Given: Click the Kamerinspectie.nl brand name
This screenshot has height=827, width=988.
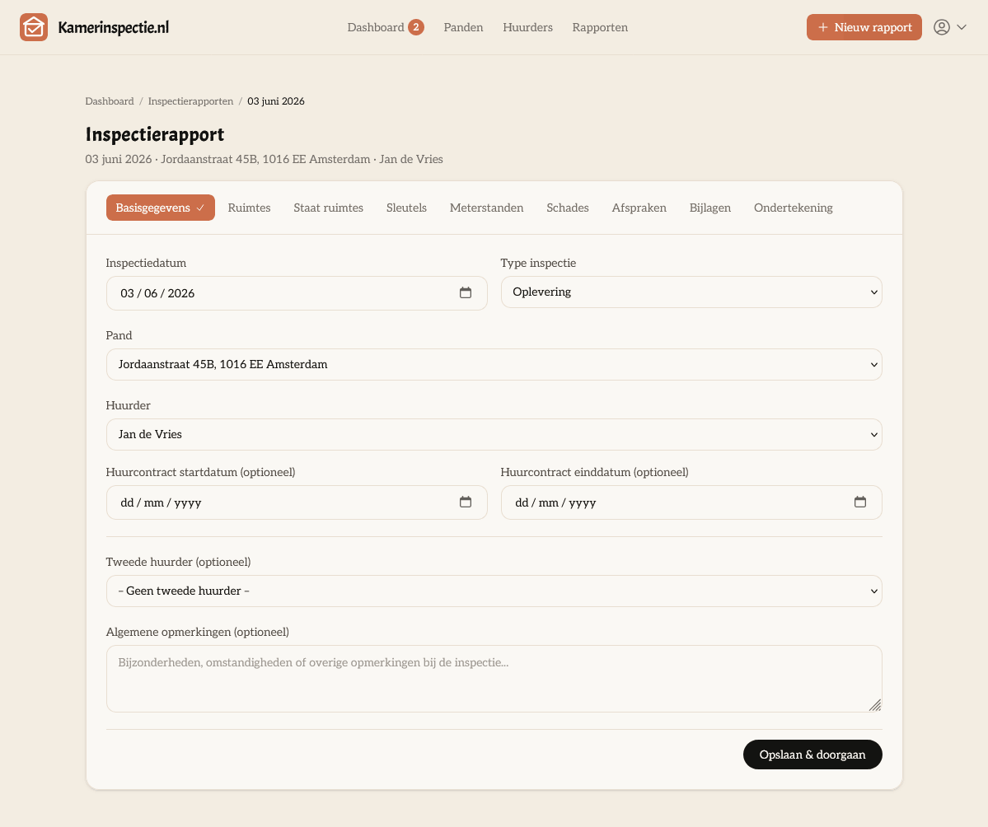Looking at the screenshot, I should coord(114,27).
